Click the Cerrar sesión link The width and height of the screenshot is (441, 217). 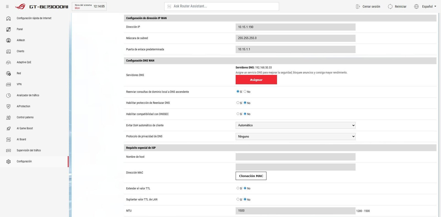[x=371, y=6]
